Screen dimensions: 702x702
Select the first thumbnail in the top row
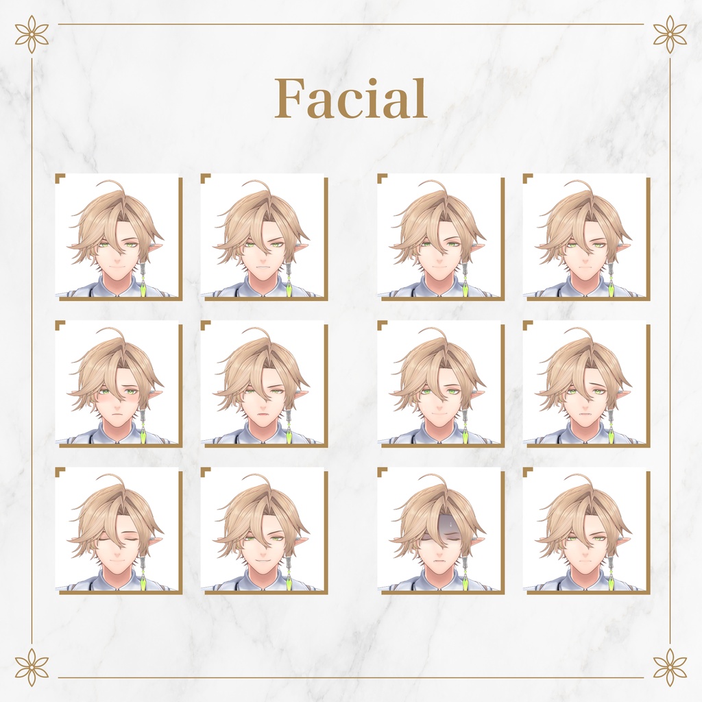click(119, 237)
